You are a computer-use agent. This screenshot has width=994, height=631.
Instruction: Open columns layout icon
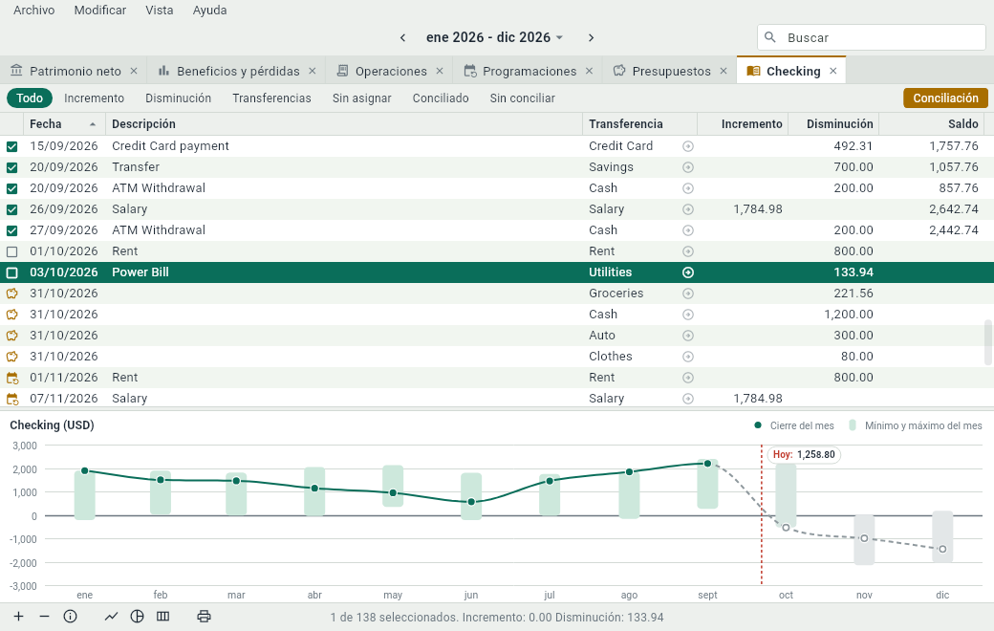tap(162, 617)
